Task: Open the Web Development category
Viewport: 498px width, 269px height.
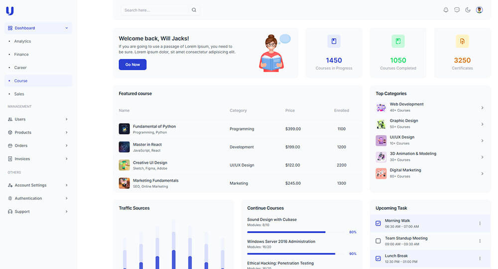Action: tap(430, 107)
